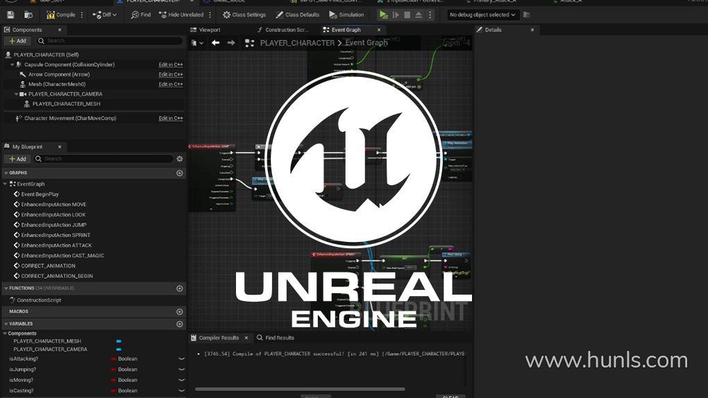708x398 pixels.
Task: Add a new function with the plus icon
Action: point(180,288)
